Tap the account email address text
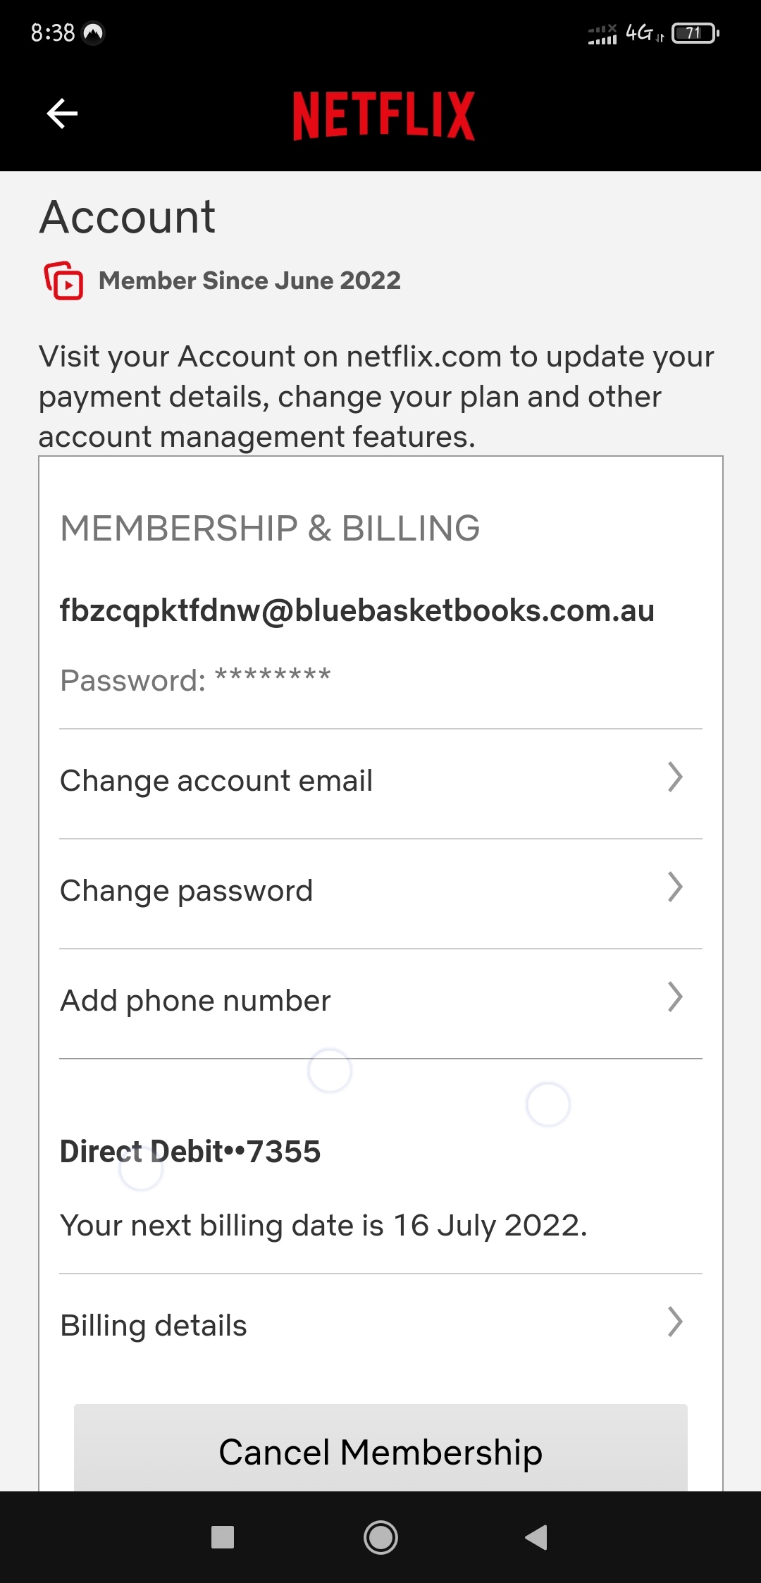The height and width of the screenshot is (1583, 761). pyautogui.click(x=357, y=610)
